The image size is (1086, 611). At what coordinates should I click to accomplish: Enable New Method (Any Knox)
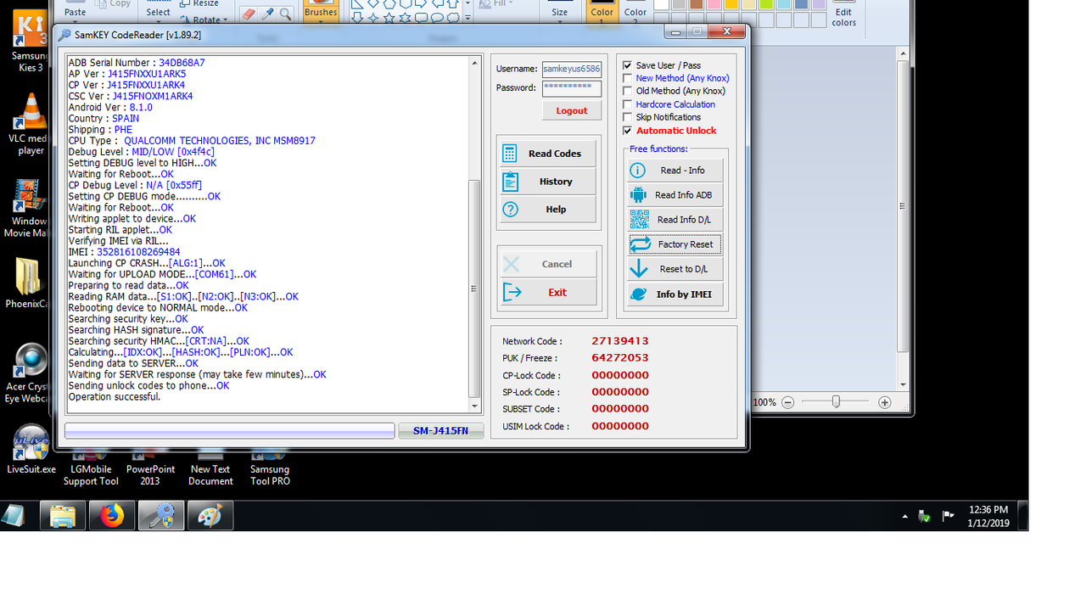[x=628, y=78]
